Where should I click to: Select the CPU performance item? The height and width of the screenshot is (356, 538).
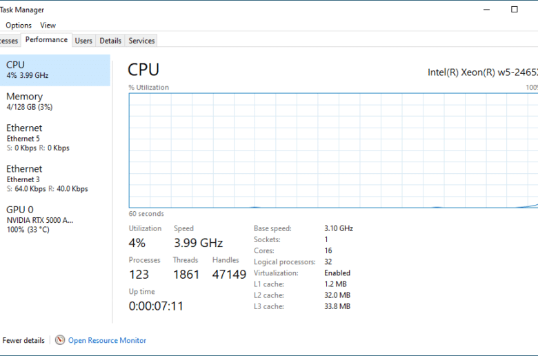coord(55,70)
